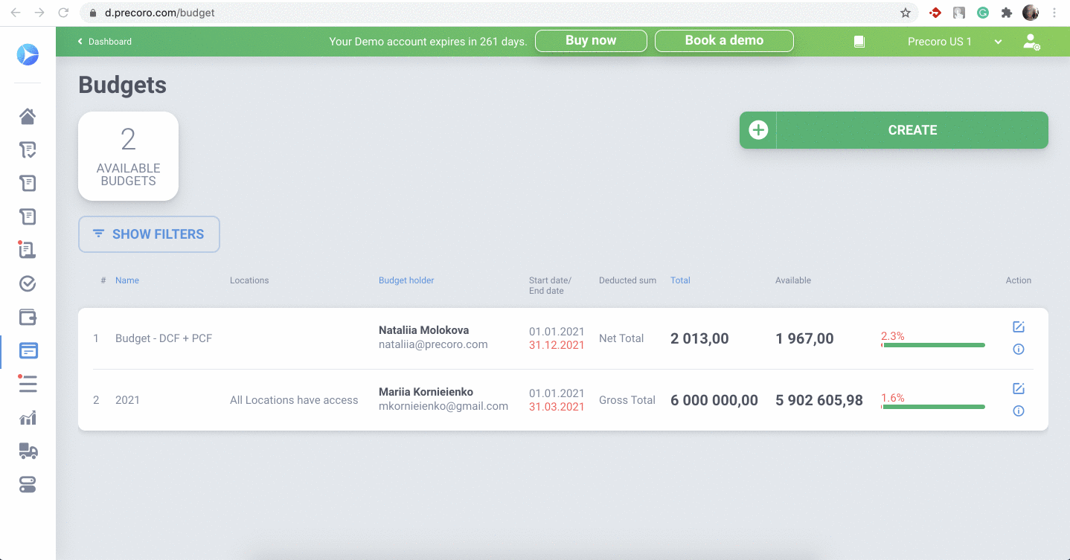Image resolution: width=1070 pixels, height=560 pixels.
Task: Click the 2.3% budget usage progress bar
Action: click(933, 345)
